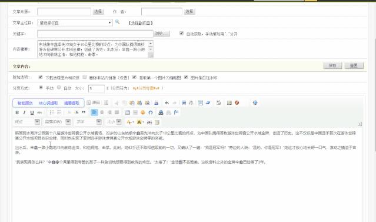The width and height of the screenshot is (376, 222).
Task: Click the page break icon after color buttons
Action: click(x=149, y=122)
